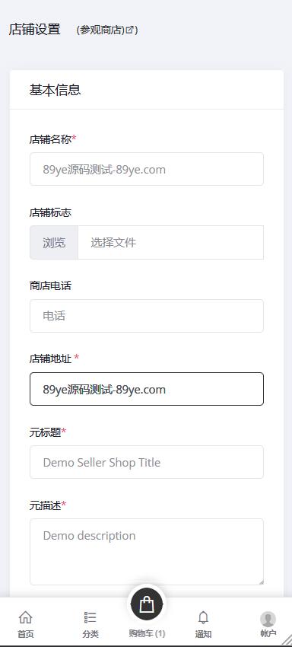Click the 选择文件 file chooser field
This screenshot has width=292, height=647.
(171, 243)
